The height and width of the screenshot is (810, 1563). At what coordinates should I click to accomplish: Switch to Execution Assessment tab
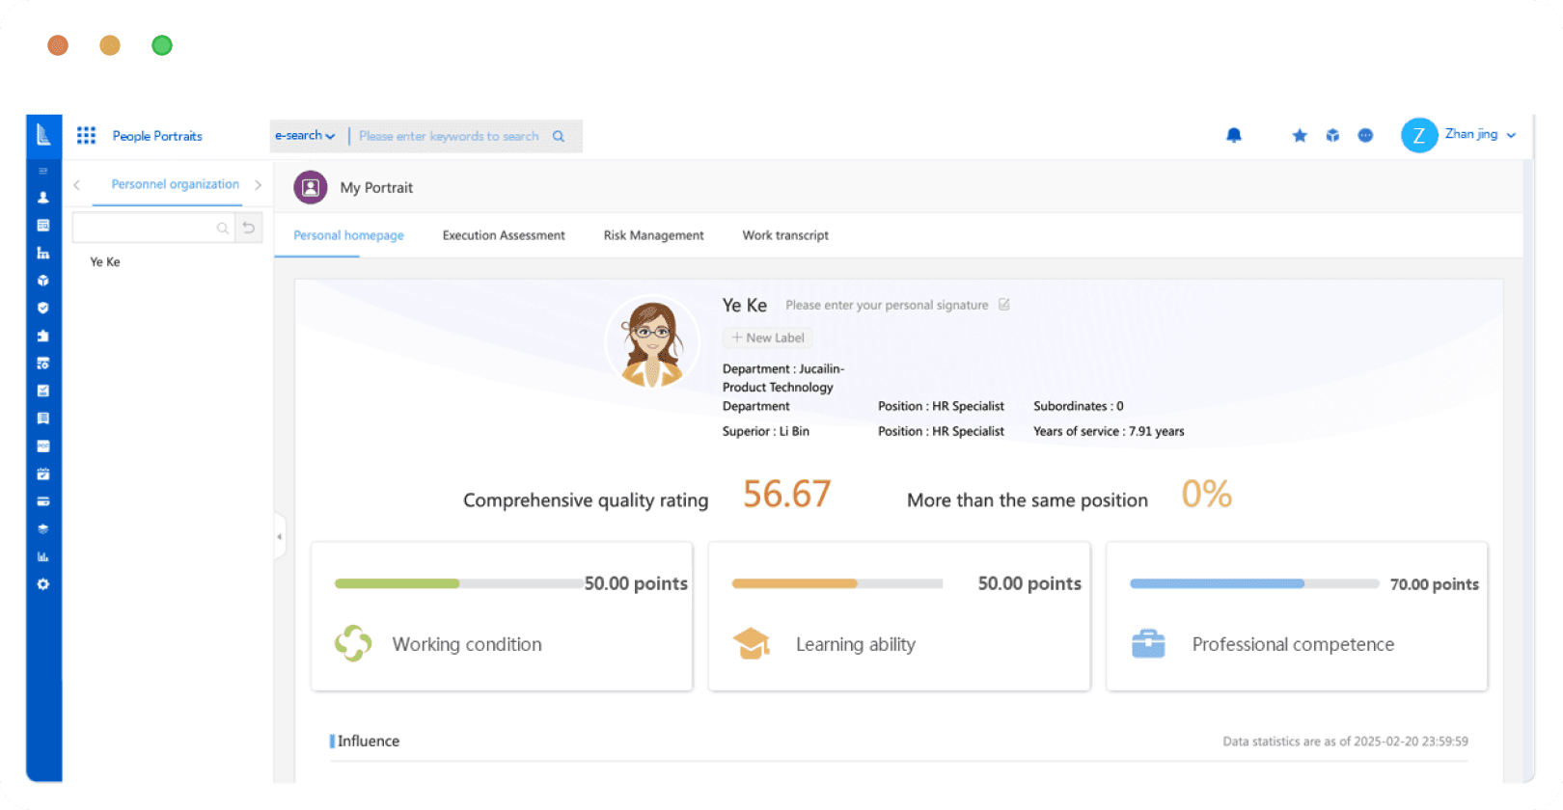[x=504, y=235]
